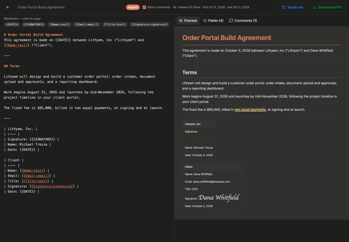
Task: Click '| Client |' line in the editor
Action: click(14, 160)
